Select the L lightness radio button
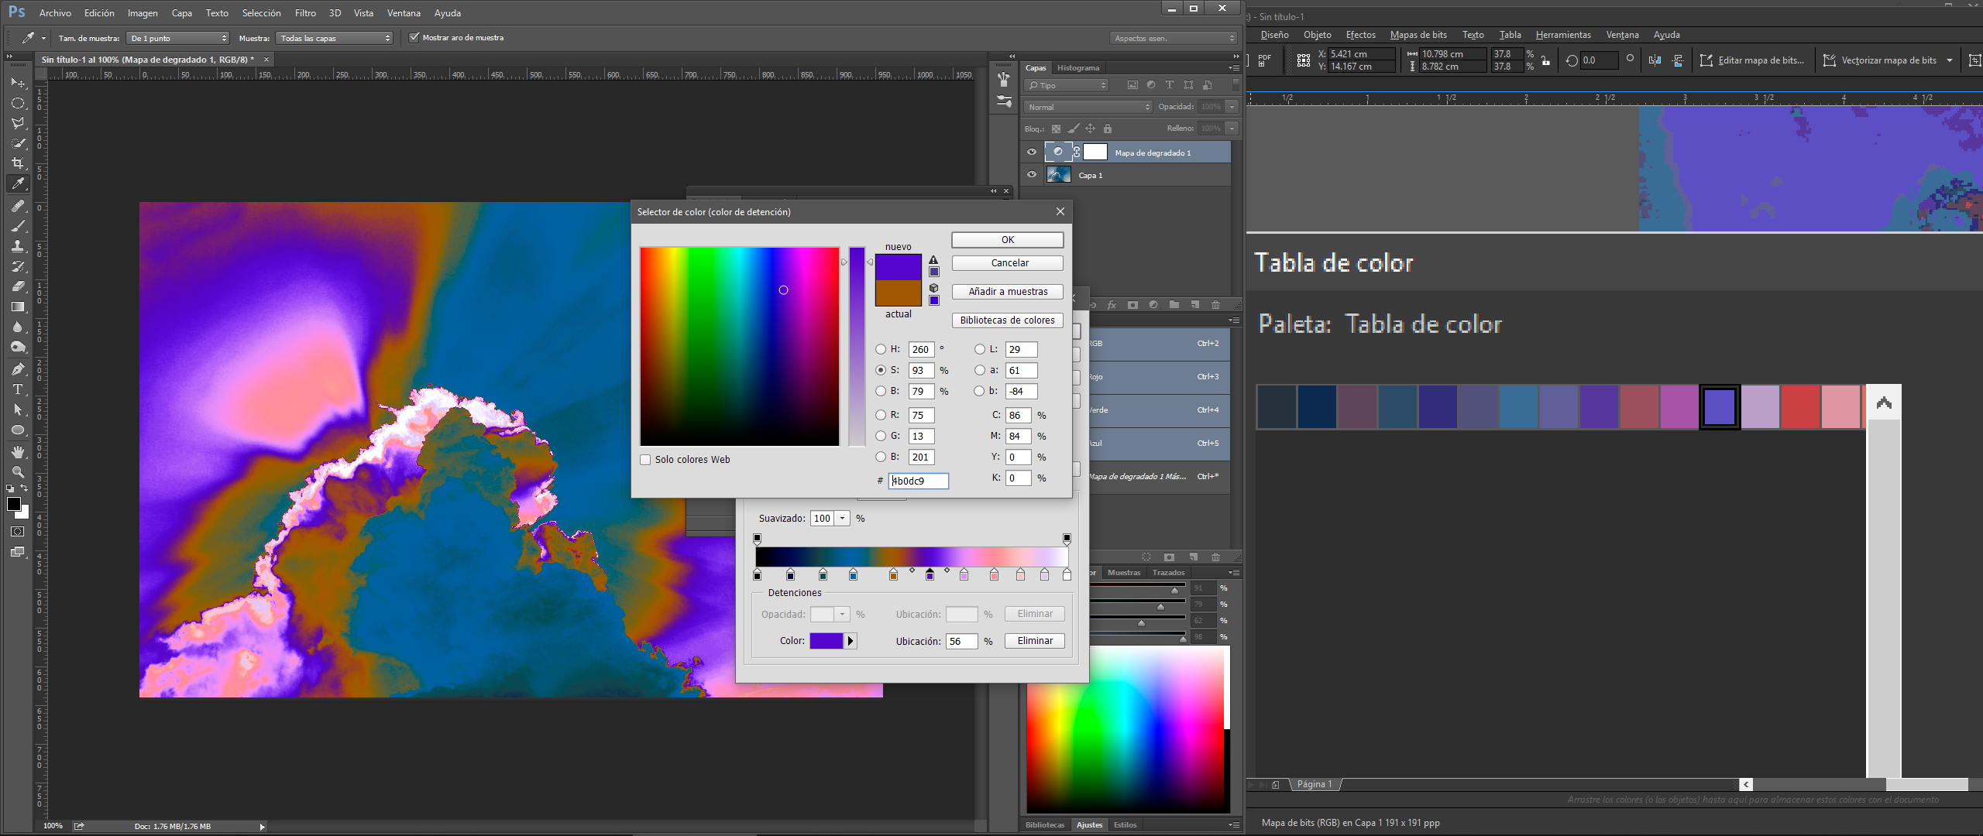The height and width of the screenshot is (836, 1983). click(x=980, y=349)
